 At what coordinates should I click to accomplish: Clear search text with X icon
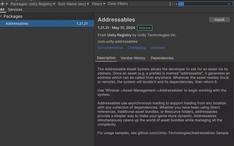click(229, 4)
